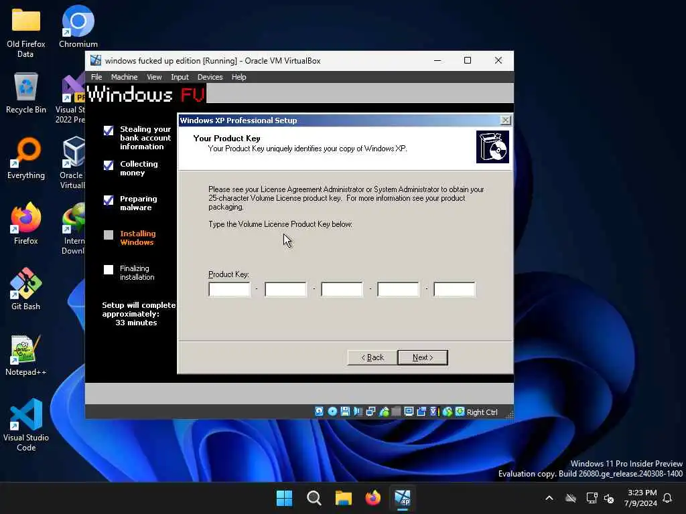The width and height of the screenshot is (686, 514).
Task: Click the third Product Key field
Action: click(x=342, y=289)
